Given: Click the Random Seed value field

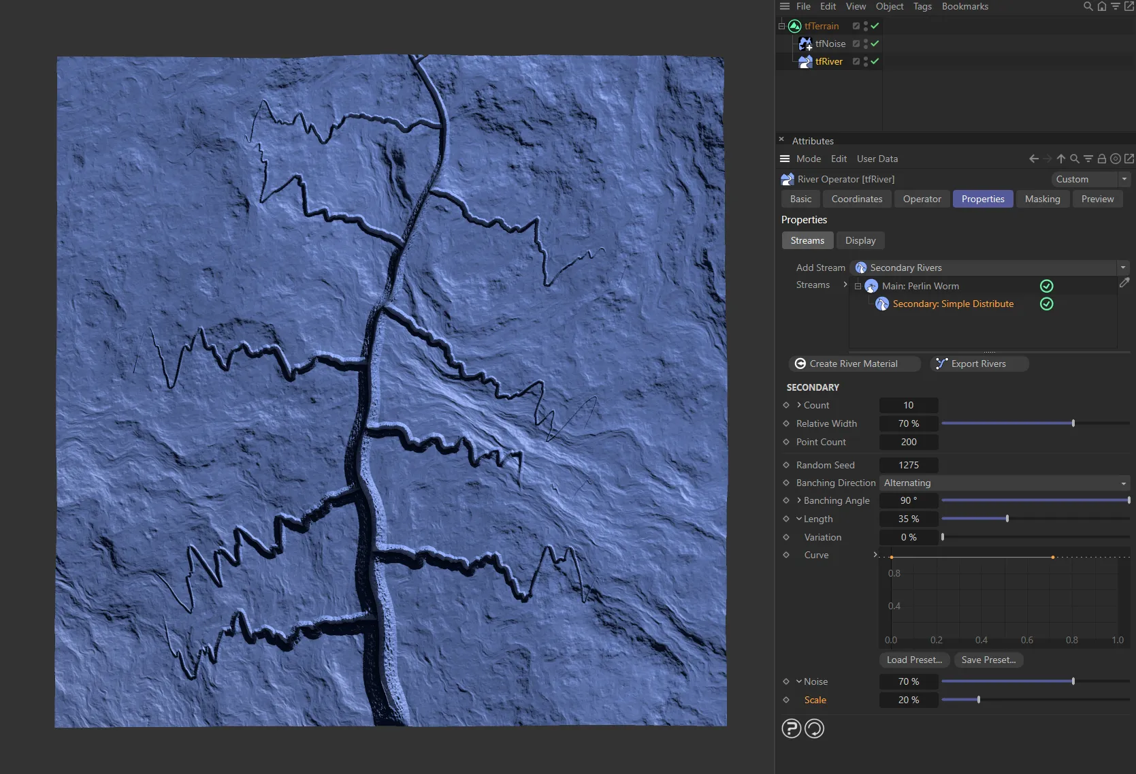Looking at the screenshot, I should pos(908,465).
